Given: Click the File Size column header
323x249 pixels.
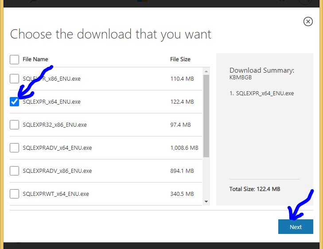Looking at the screenshot, I should tap(180, 59).
